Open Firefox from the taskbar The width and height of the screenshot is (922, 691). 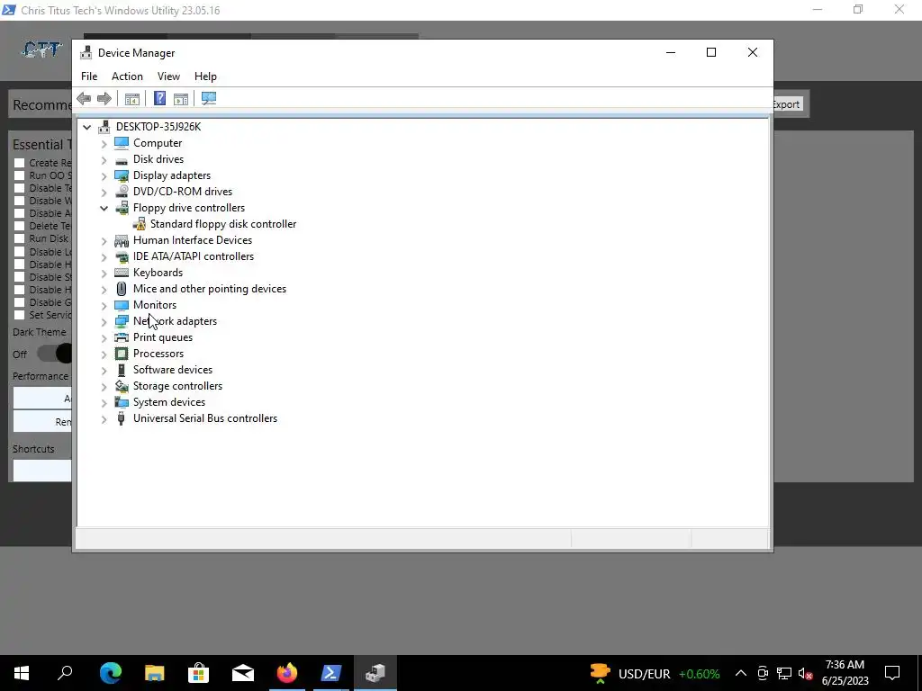click(x=287, y=673)
